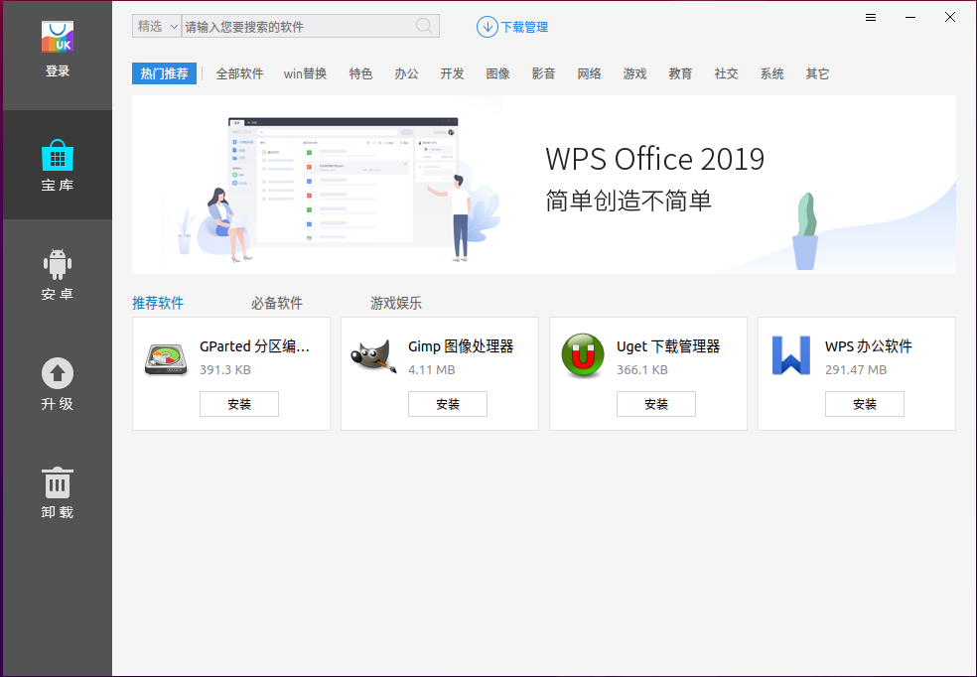Install WPS office software
977x677 pixels.
tap(865, 404)
